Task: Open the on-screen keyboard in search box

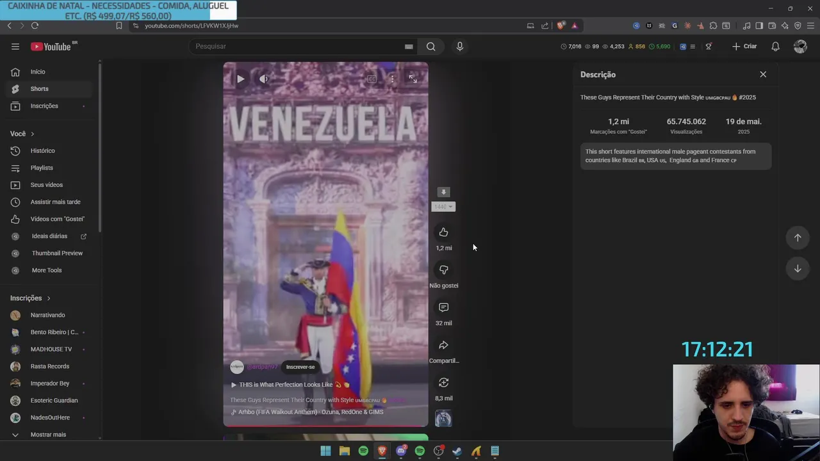Action: [409, 46]
